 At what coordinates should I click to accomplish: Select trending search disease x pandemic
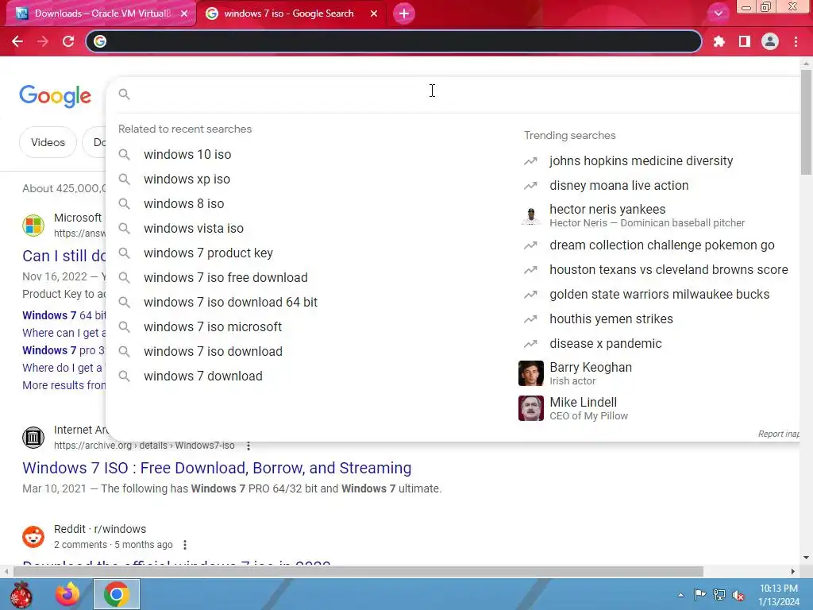[605, 344]
